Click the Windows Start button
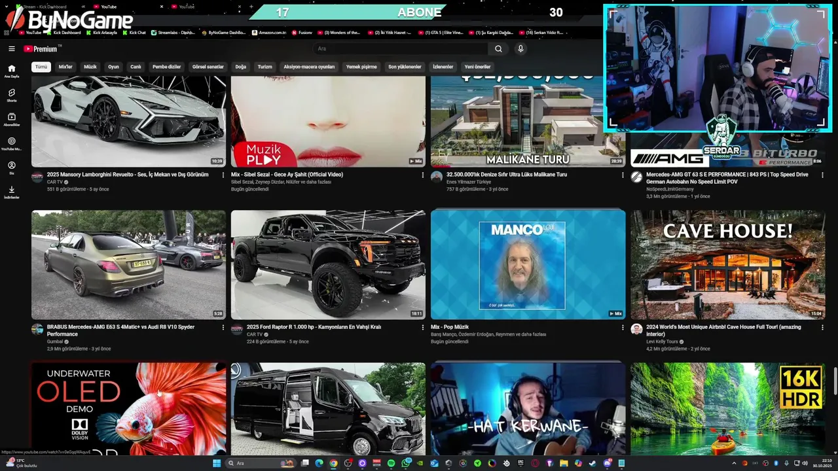 click(x=217, y=463)
